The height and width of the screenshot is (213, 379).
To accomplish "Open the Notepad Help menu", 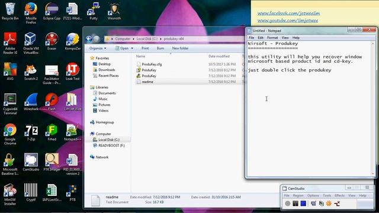I will pos(296,38).
